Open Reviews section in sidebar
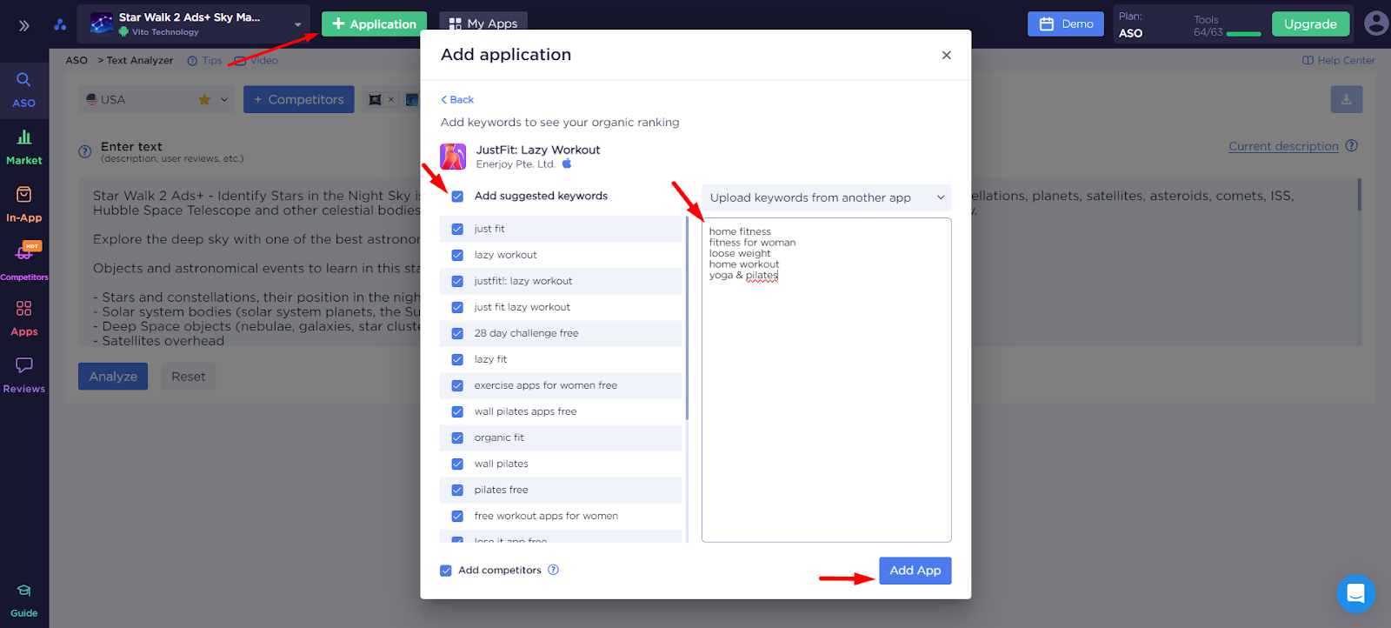The height and width of the screenshot is (628, 1391). 24,376
